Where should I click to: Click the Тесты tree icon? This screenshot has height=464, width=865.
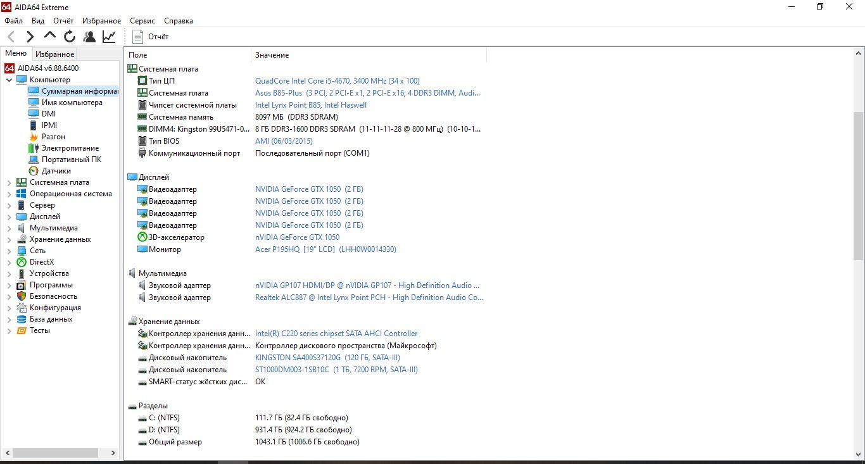(x=22, y=330)
